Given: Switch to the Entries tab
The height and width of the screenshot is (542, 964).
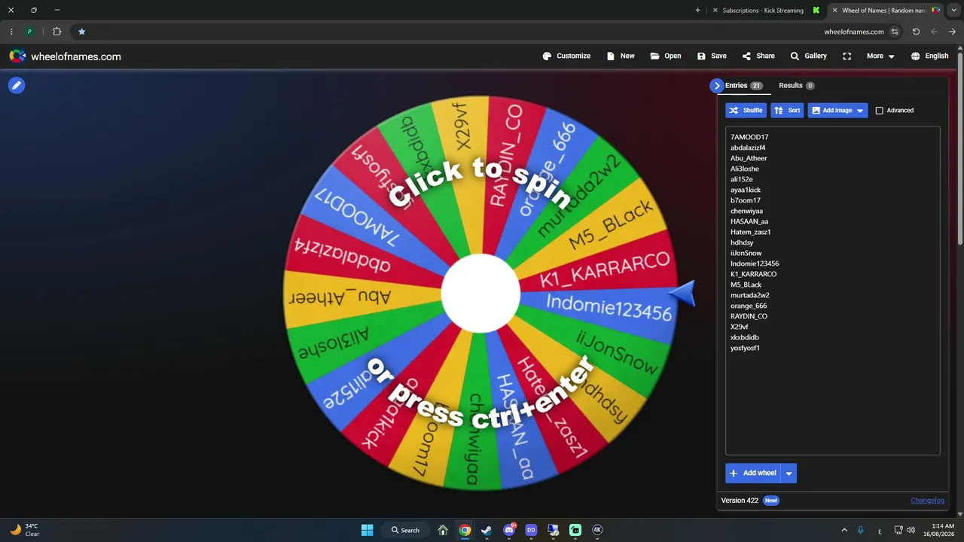Looking at the screenshot, I should tap(743, 86).
